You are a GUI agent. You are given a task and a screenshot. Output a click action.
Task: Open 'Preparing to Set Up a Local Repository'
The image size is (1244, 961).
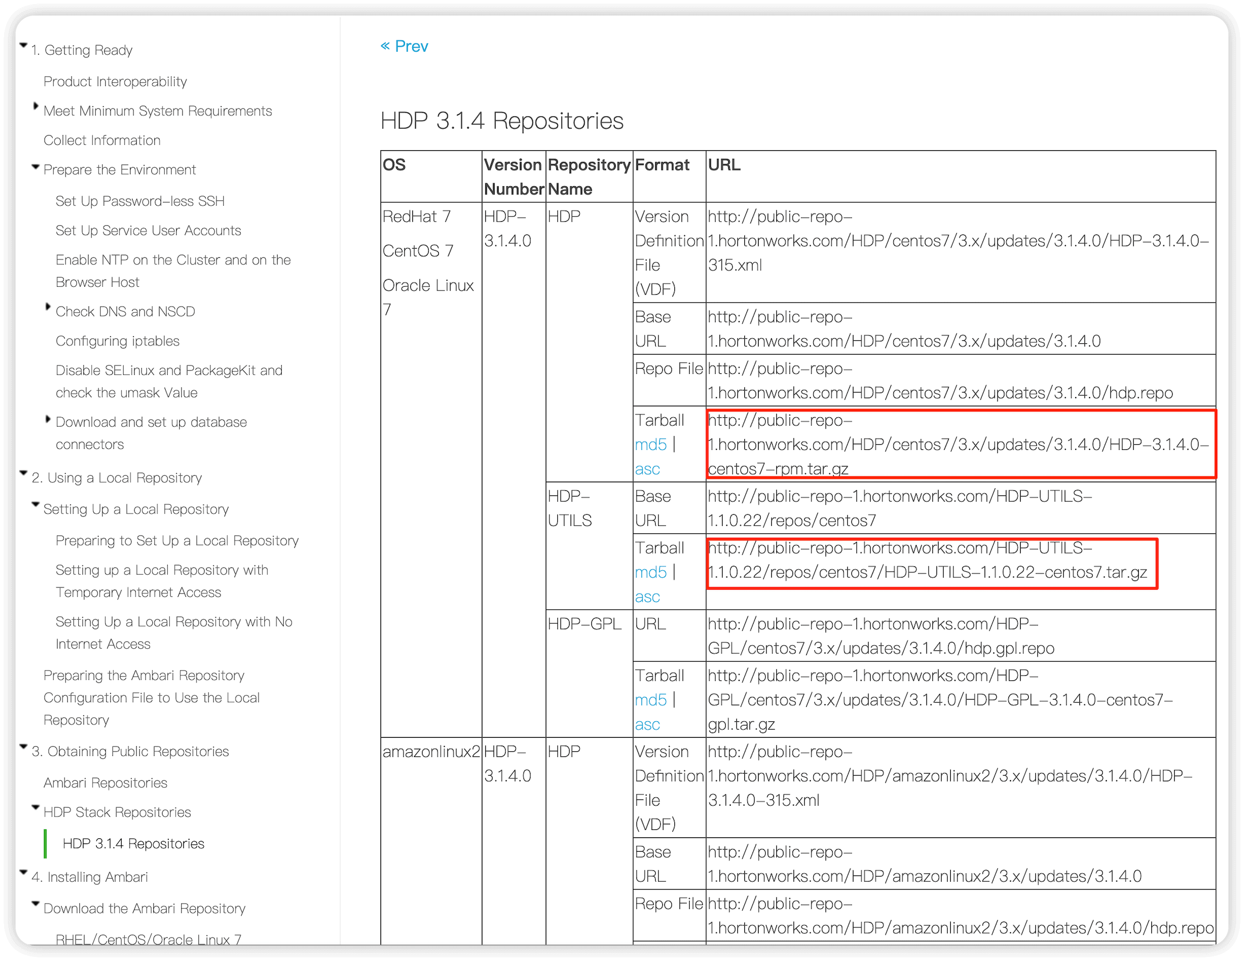[x=177, y=541]
